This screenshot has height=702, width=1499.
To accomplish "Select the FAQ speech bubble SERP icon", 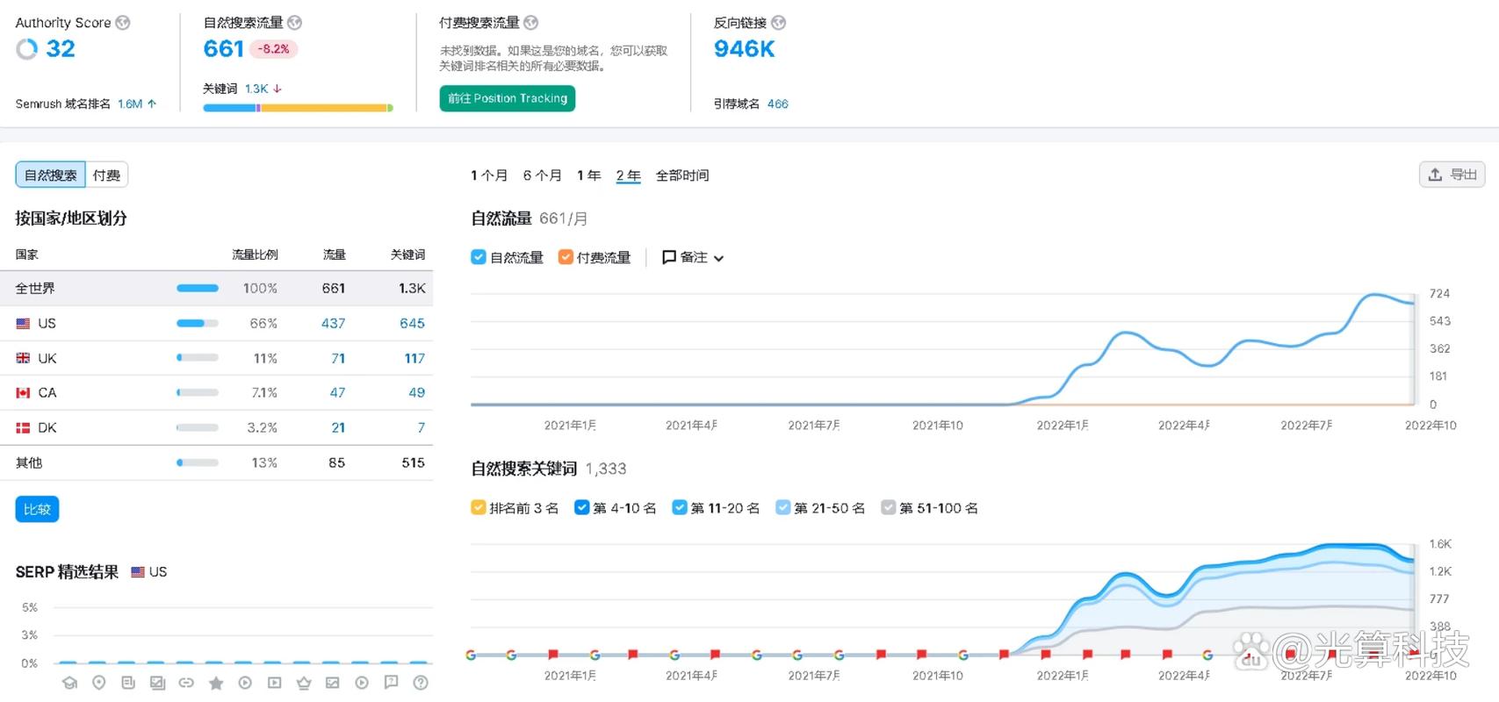I will coord(392,683).
